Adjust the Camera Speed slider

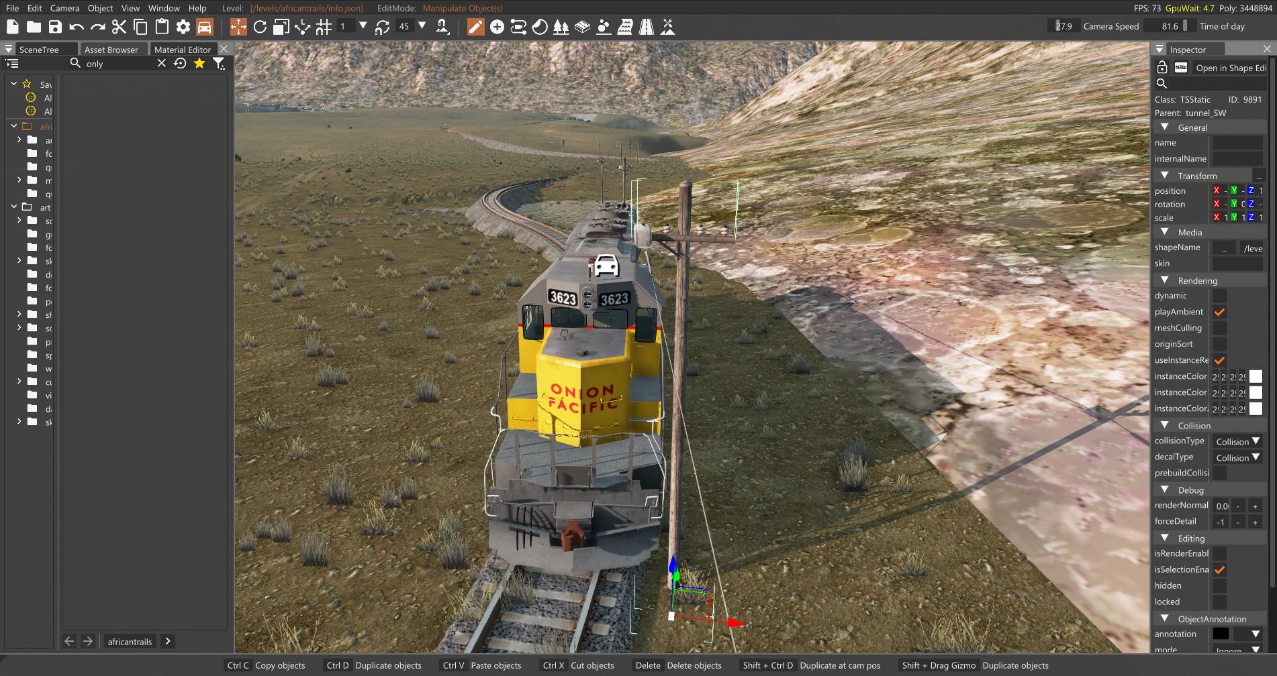coord(1064,26)
